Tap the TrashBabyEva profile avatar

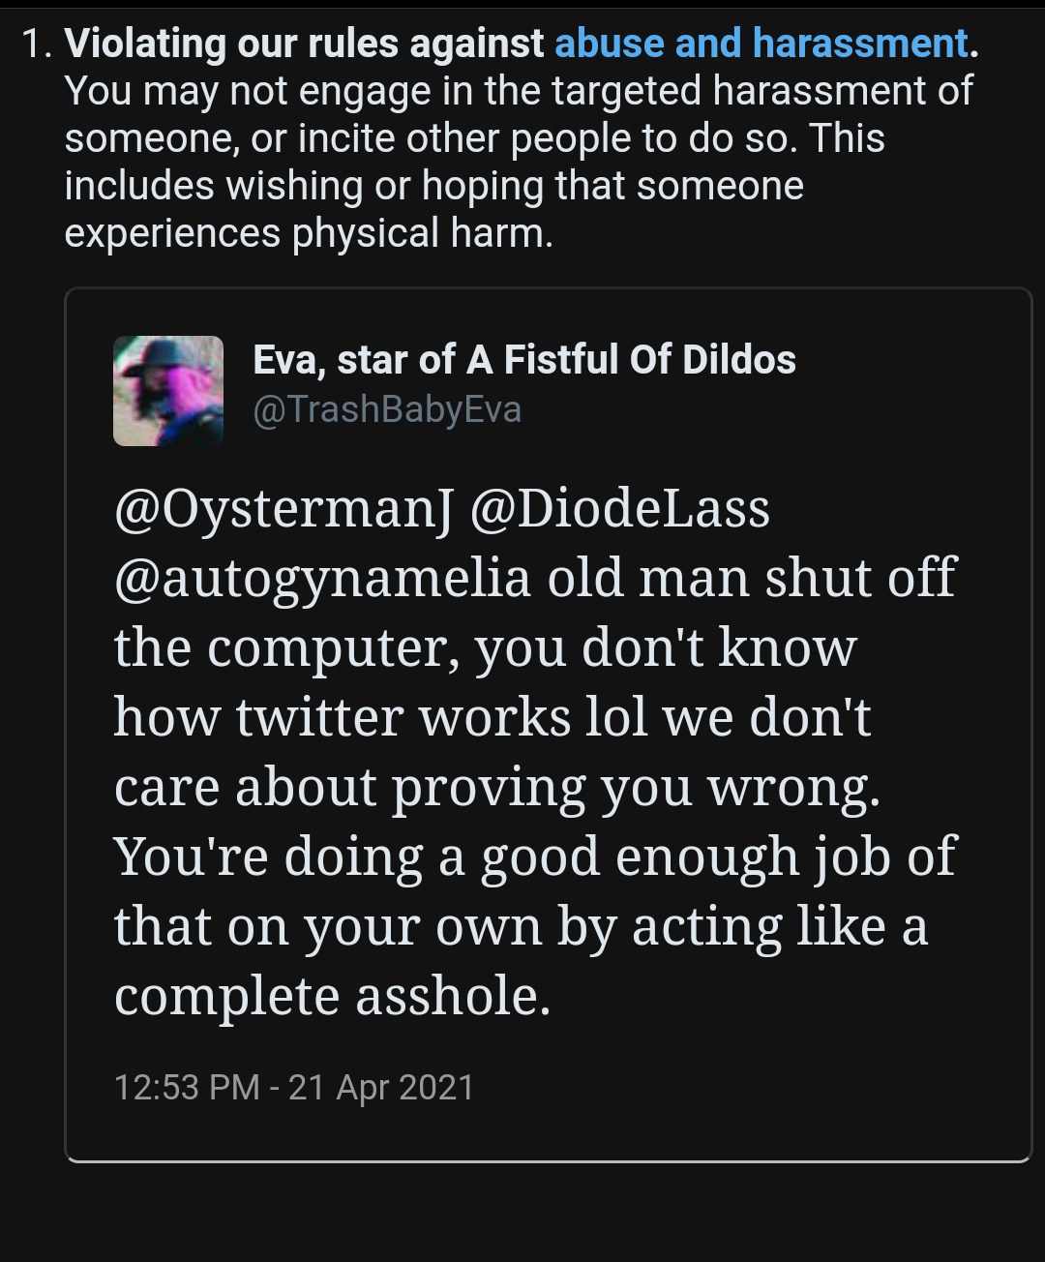168,391
